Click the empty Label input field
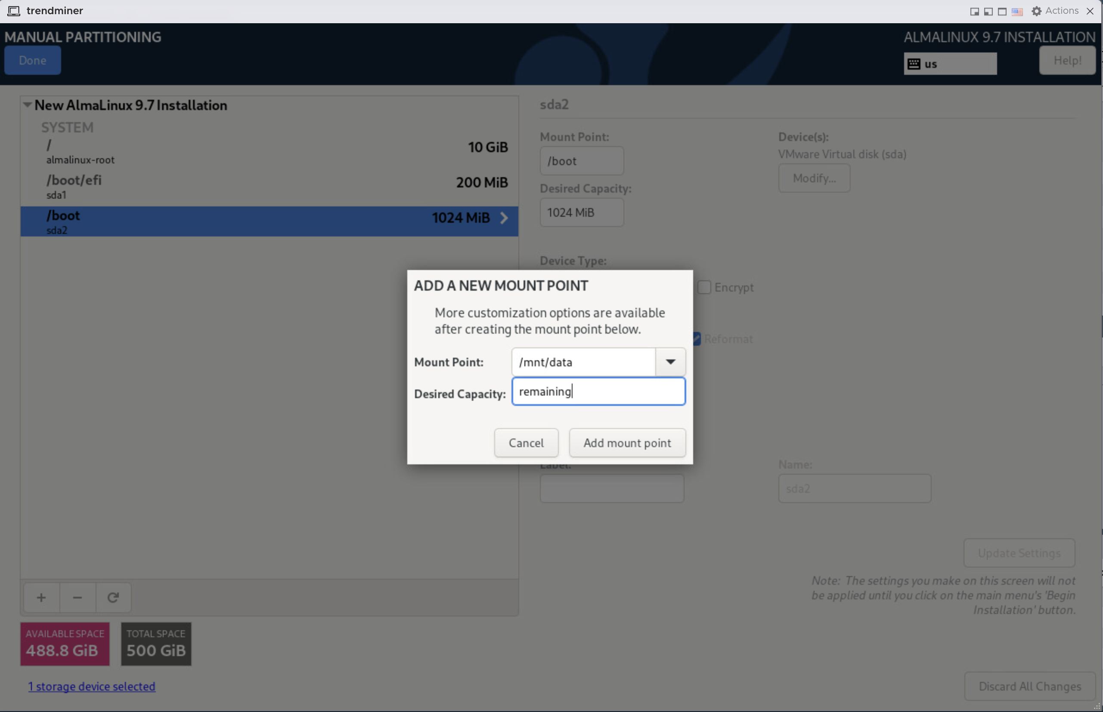 tap(611, 489)
